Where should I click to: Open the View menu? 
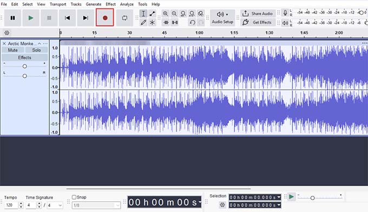(41, 4)
